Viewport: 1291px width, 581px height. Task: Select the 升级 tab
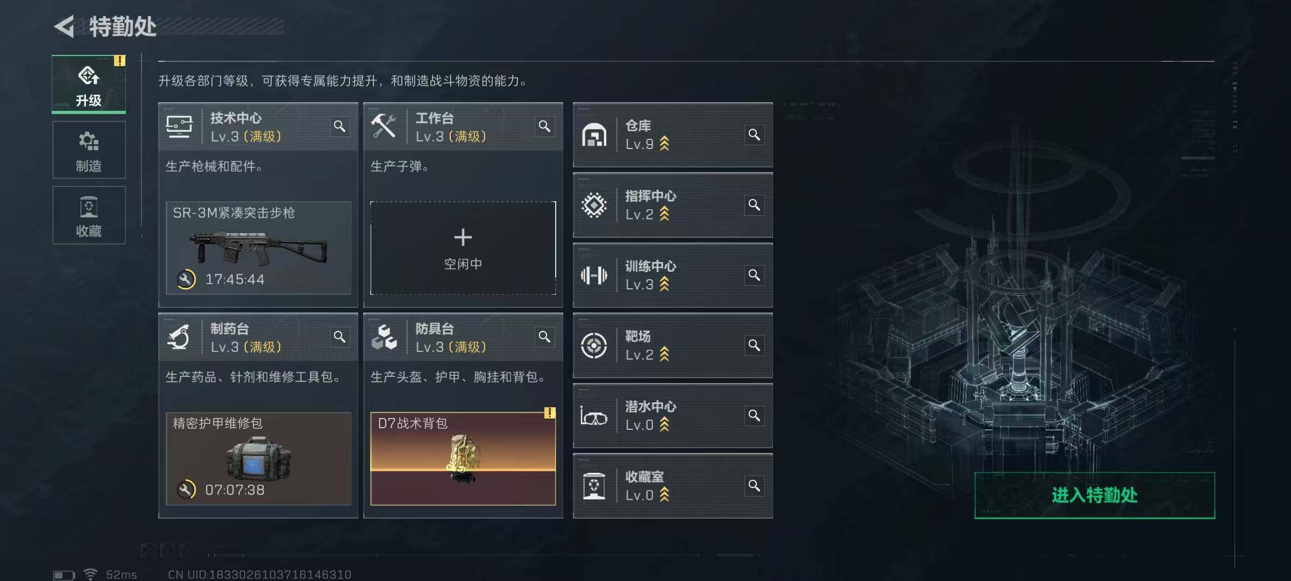pyautogui.click(x=89, y=84)
